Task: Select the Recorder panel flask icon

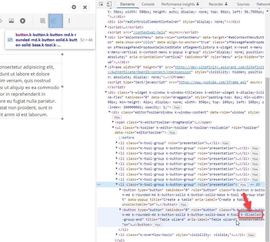Action: (x=226, y=4)
